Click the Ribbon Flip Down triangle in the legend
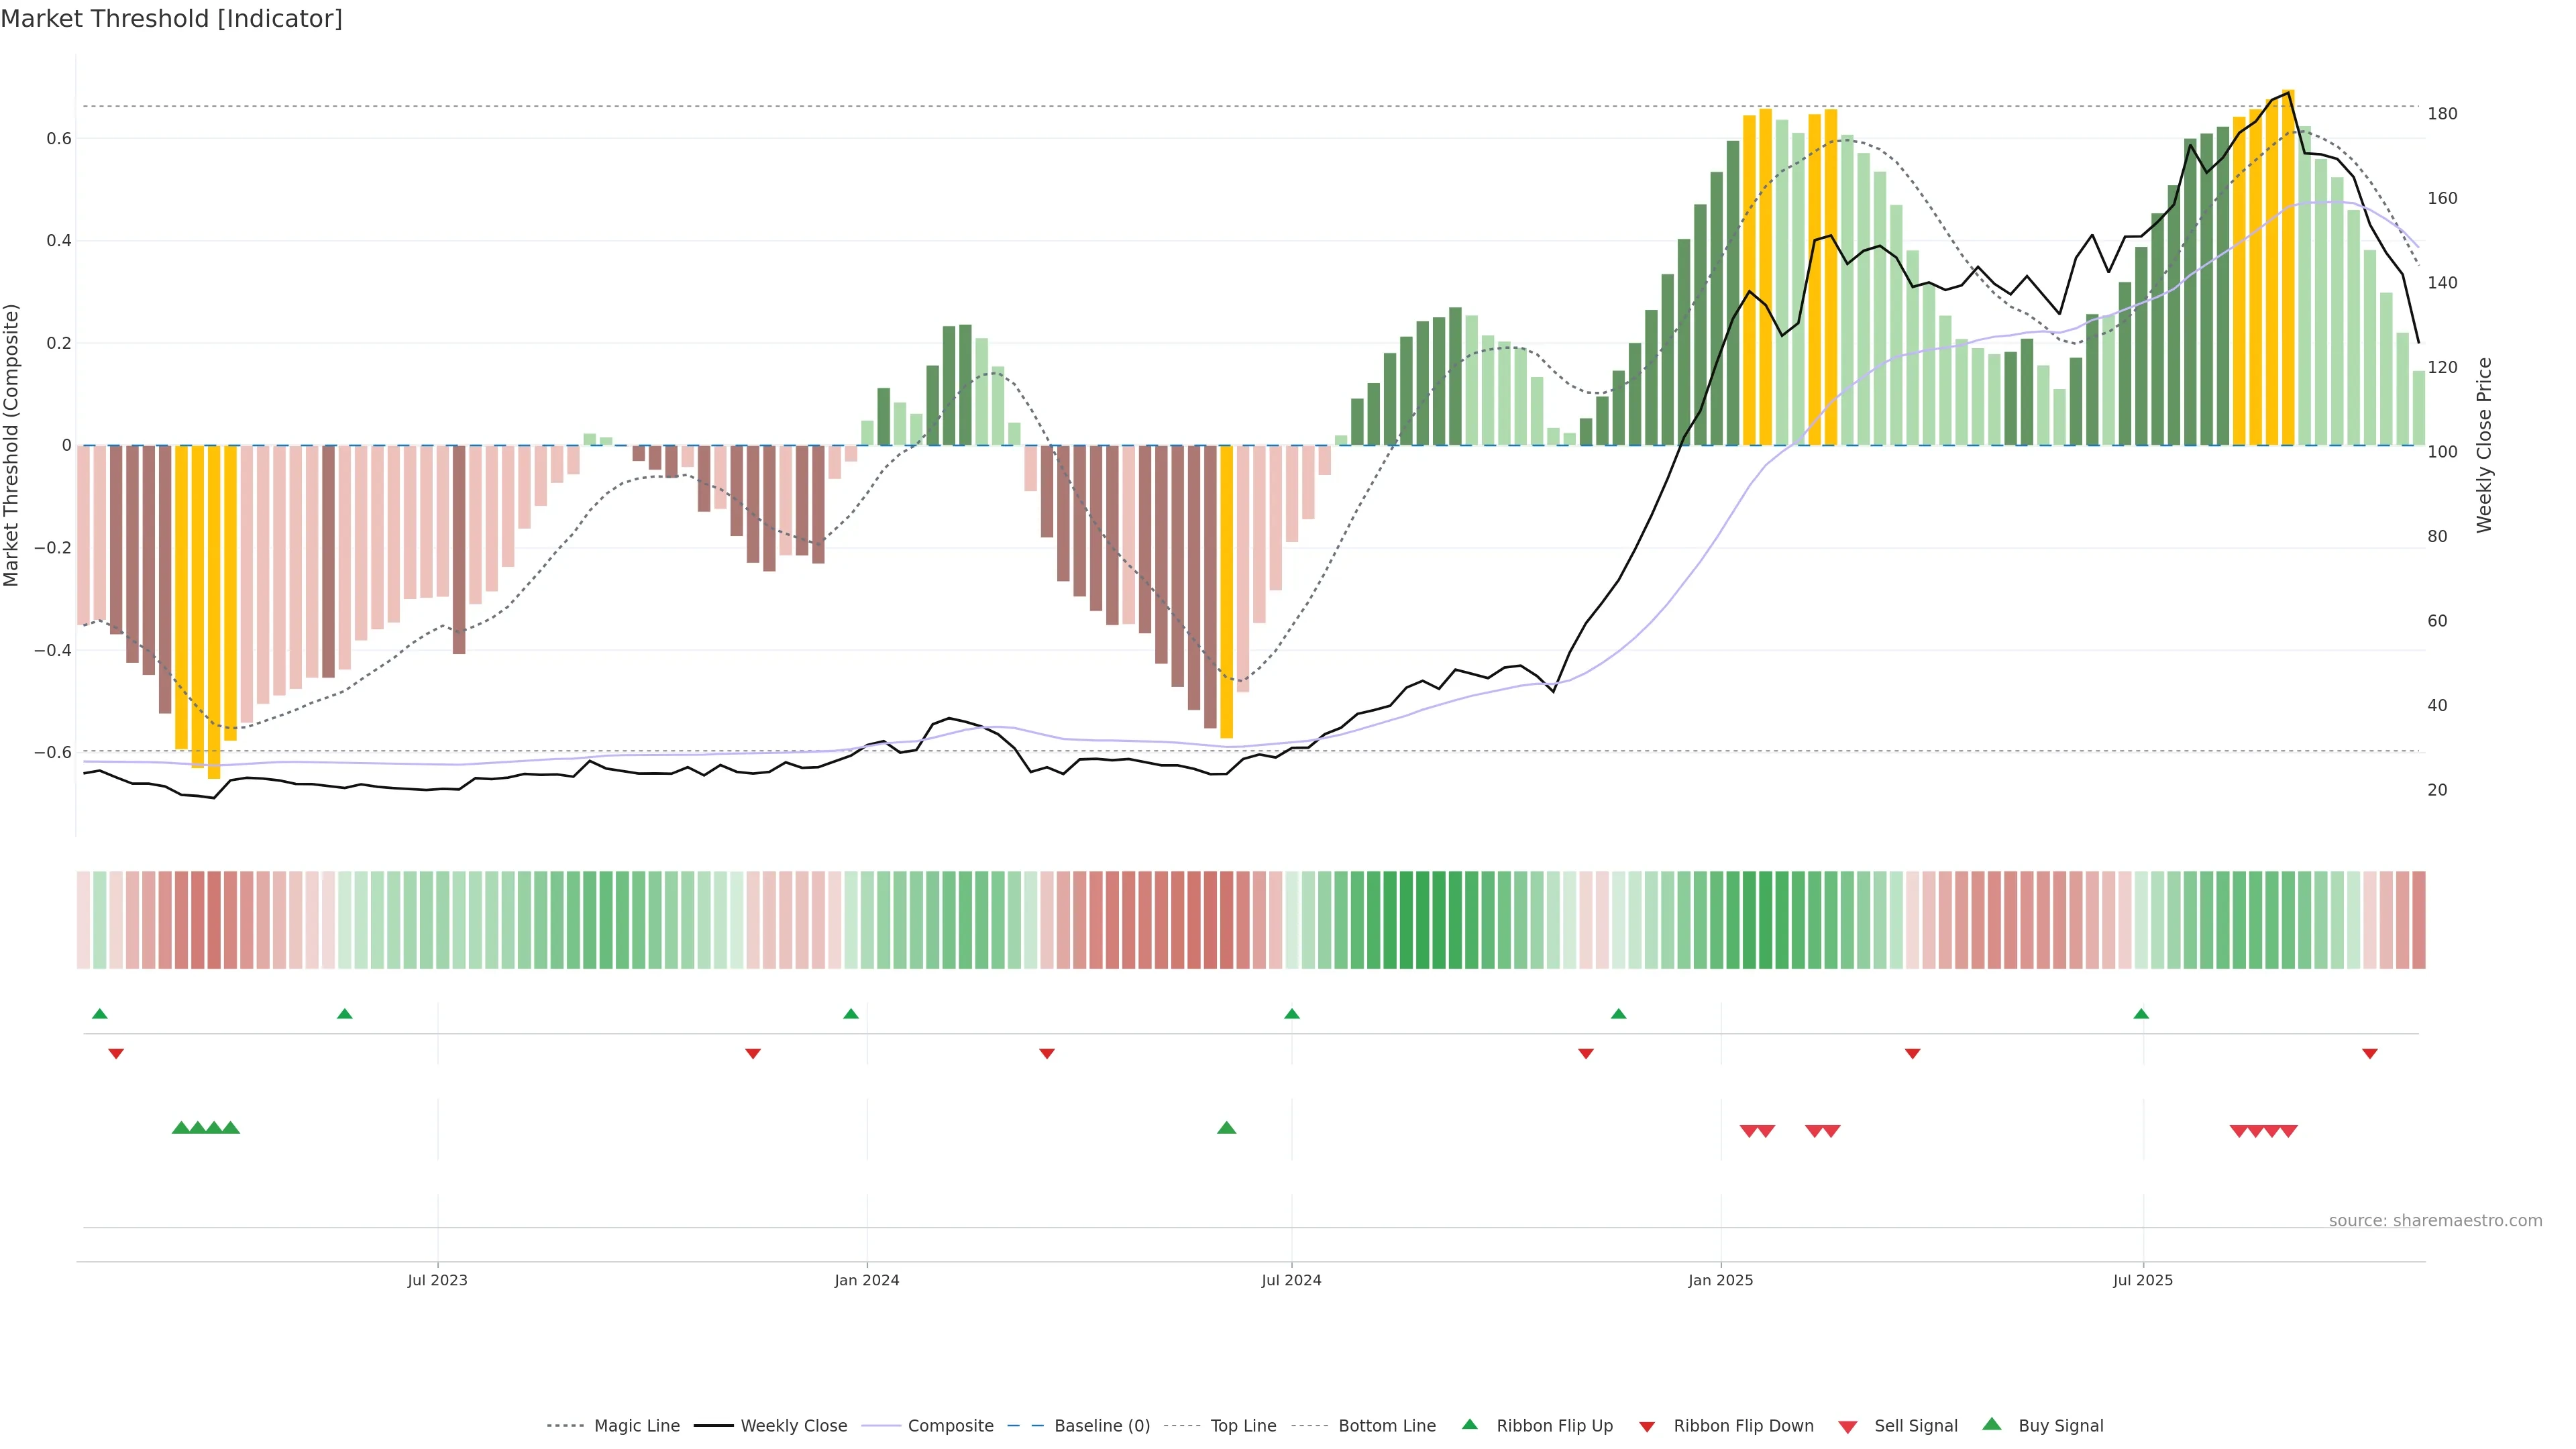2576x1449 pixels. [x=1646, y=1427]
